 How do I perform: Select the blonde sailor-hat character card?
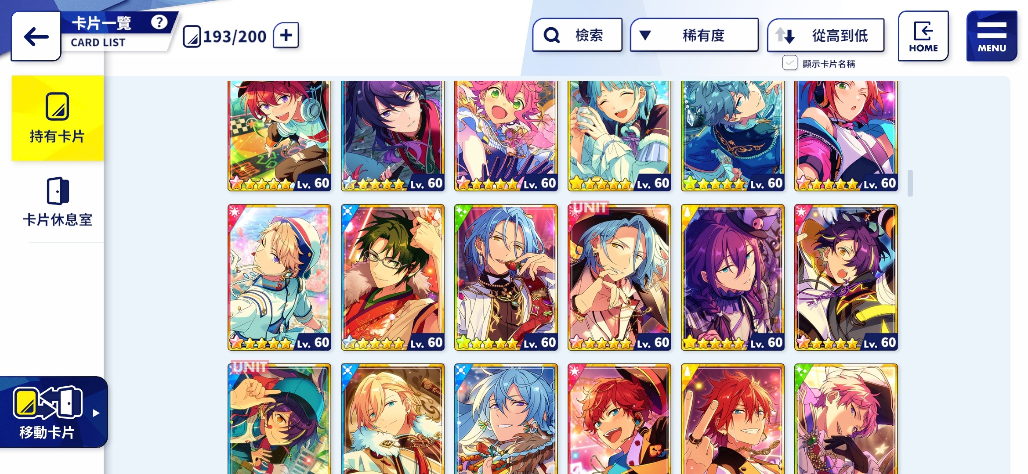click(x=279, y=277)
